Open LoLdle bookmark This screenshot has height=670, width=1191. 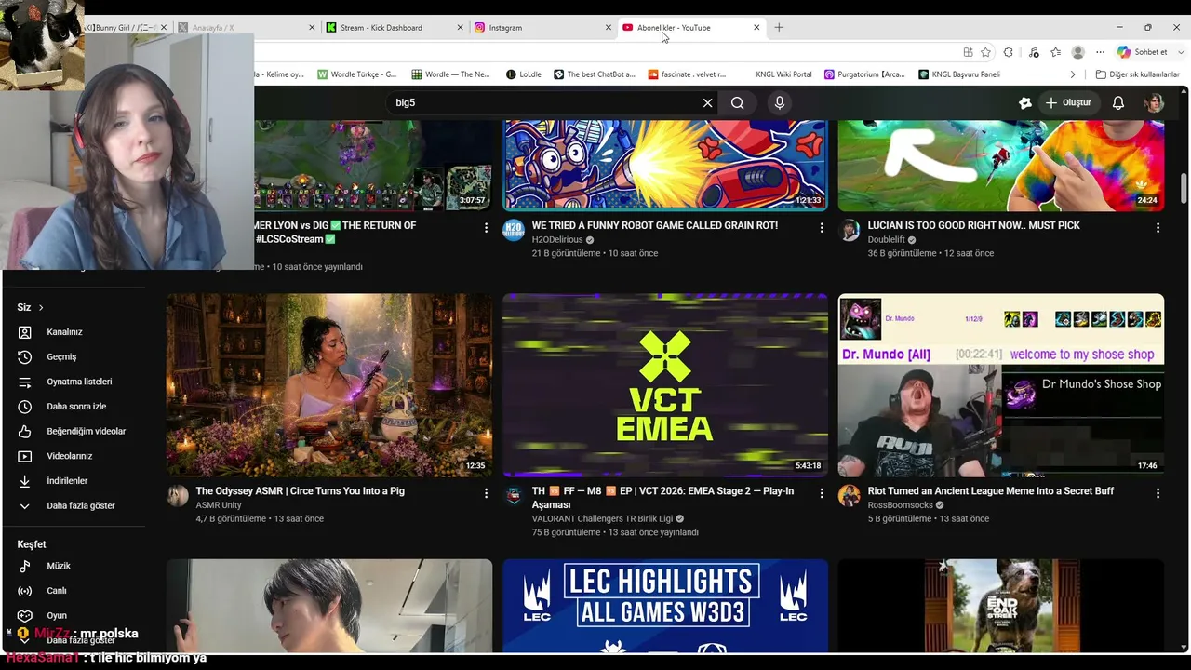(524, 74)
